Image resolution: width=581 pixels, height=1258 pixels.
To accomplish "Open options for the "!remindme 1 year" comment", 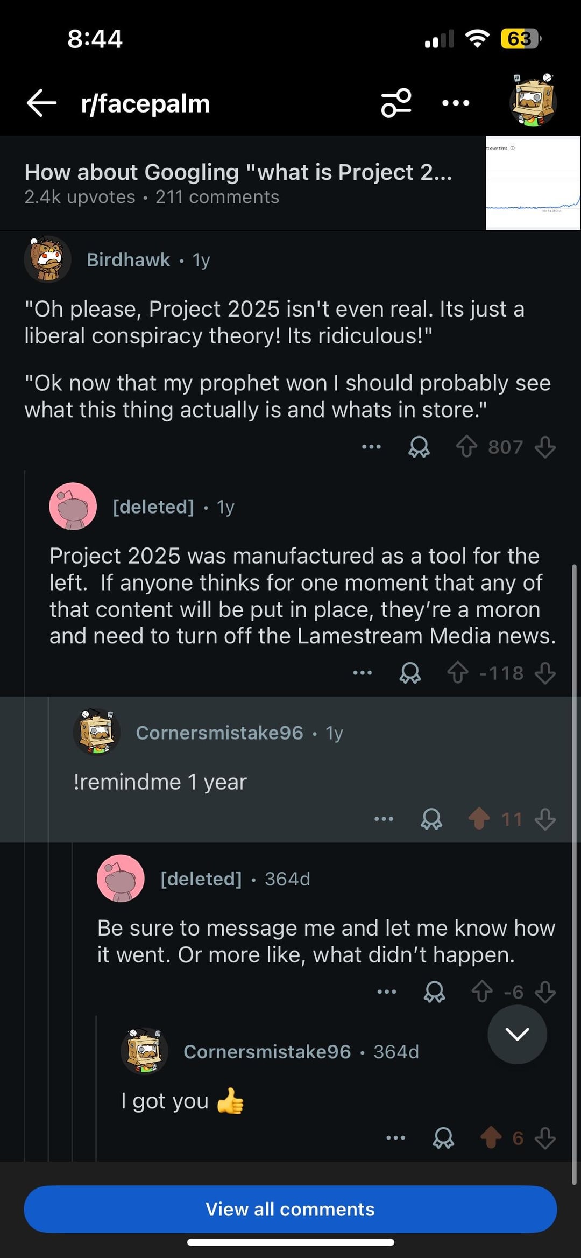I will point(384,819).
